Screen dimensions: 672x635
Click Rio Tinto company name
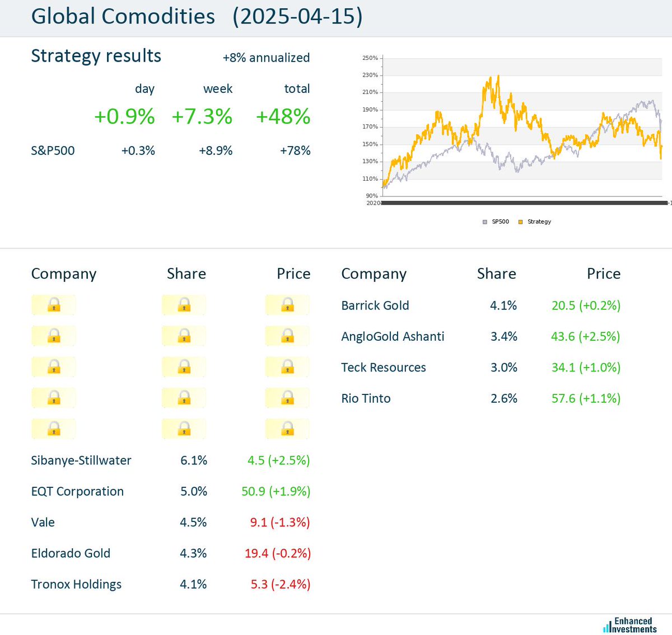366,398
